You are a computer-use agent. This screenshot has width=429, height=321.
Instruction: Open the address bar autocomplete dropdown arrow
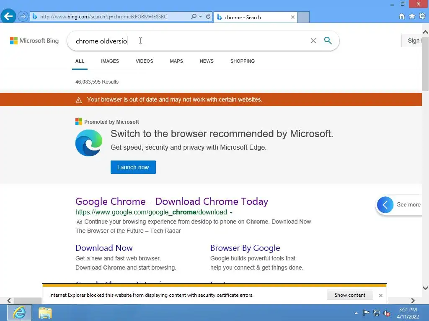pos(201,17)
